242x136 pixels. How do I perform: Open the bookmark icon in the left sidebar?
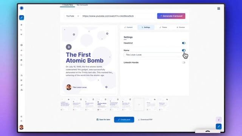point(22,65)
